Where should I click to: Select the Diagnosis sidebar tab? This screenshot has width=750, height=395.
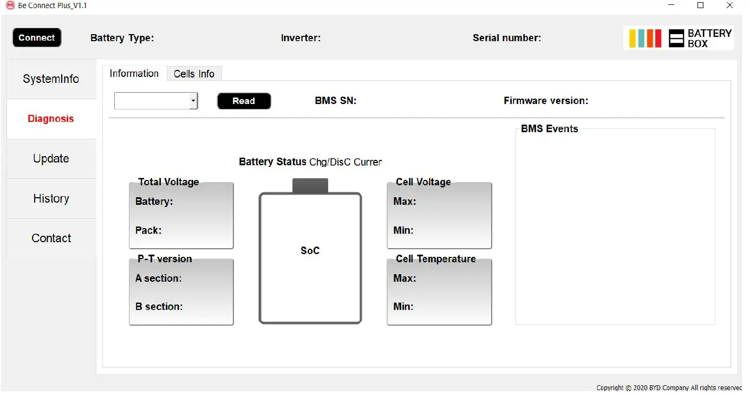[x=51, y=119]
